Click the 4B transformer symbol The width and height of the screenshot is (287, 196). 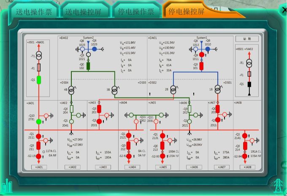click(72, 90)
